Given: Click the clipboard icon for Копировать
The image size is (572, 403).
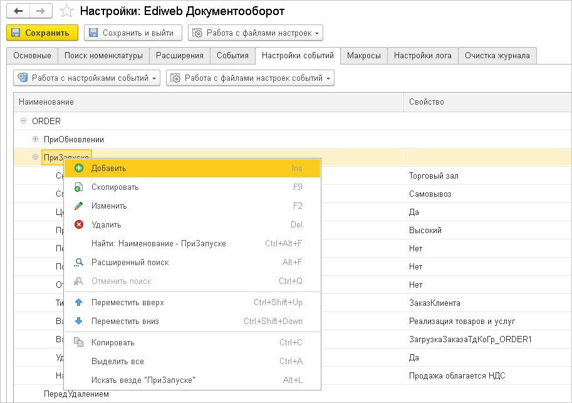Looking at the screenshot, I should pyautogui.click(x=79, y=342).
